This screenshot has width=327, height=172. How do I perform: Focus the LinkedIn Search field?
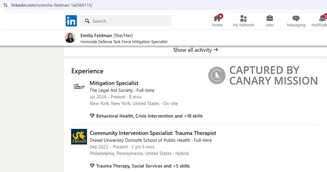tap(125, 21)
